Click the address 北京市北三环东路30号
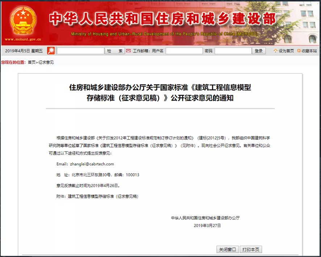 coord(91,175)
